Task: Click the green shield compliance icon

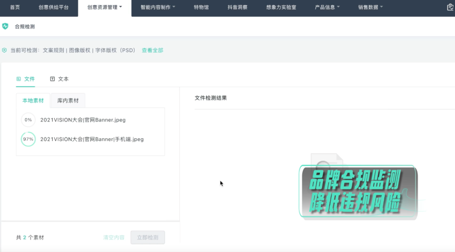Action: tap(5, 27)
